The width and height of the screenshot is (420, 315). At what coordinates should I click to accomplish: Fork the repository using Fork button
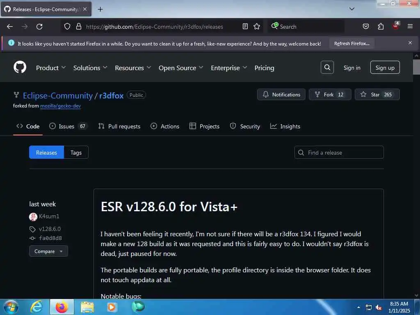[330, 95]
